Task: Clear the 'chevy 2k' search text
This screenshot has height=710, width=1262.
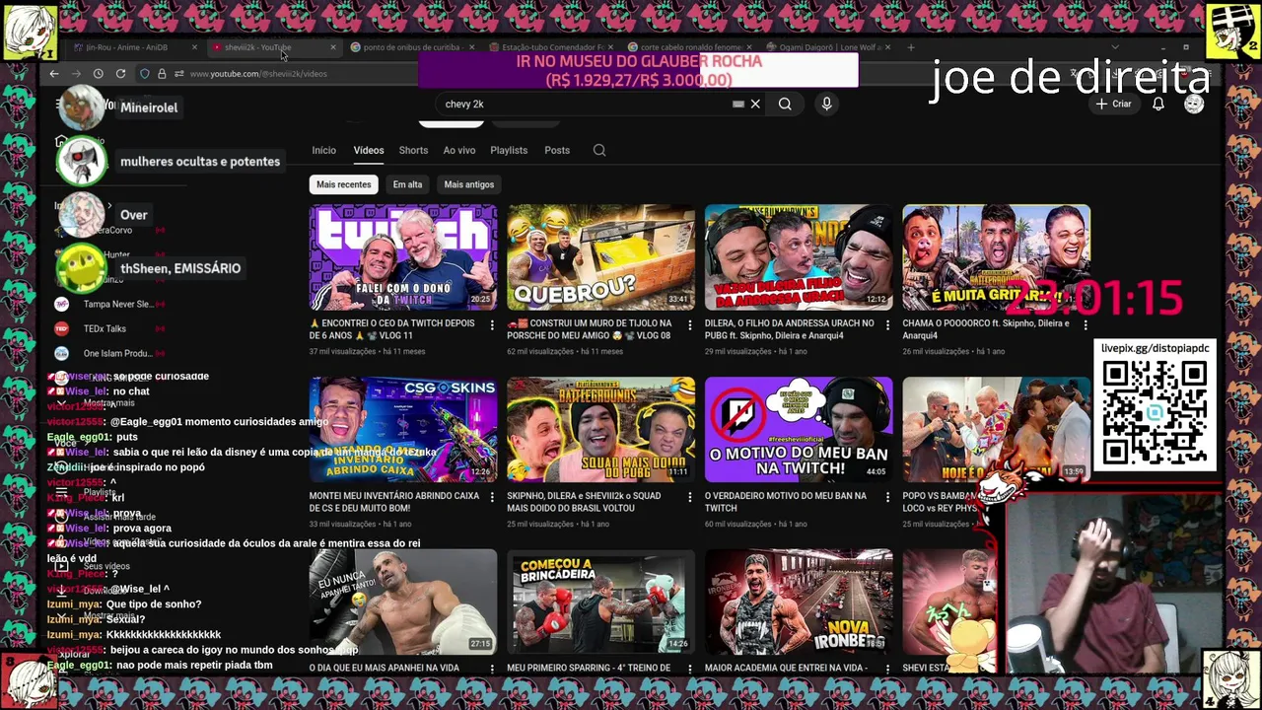Action: coord(755,104)
